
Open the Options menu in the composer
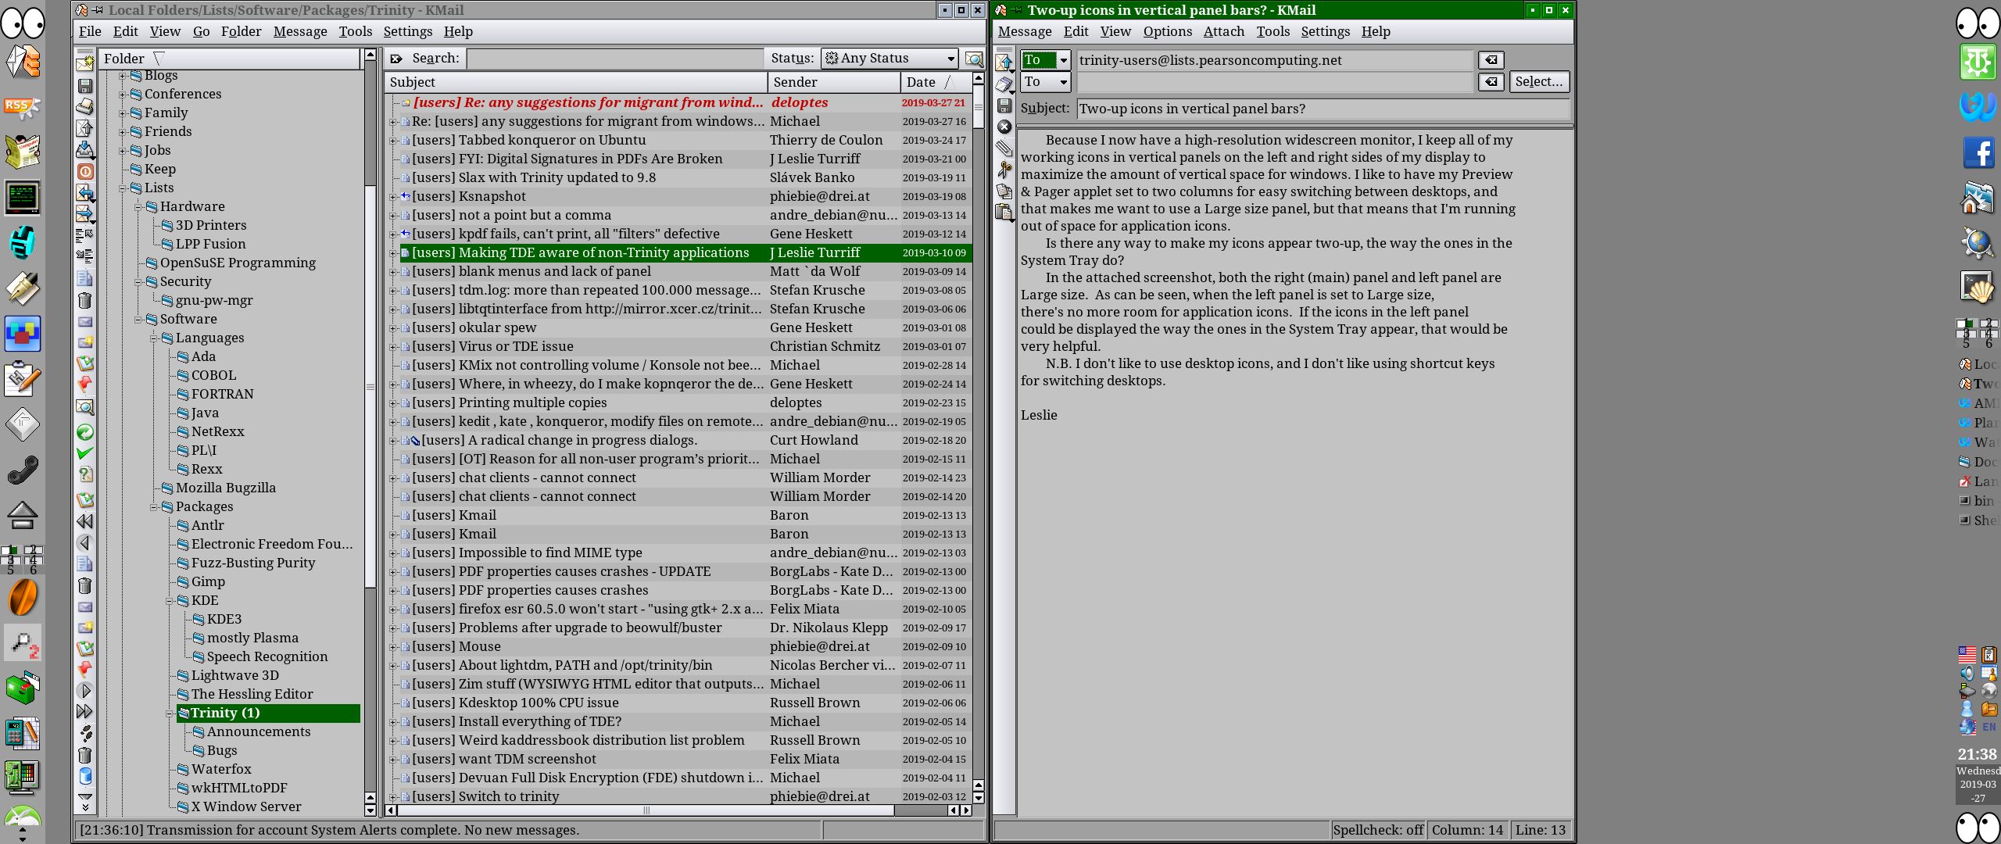[x=1167, y=31]
